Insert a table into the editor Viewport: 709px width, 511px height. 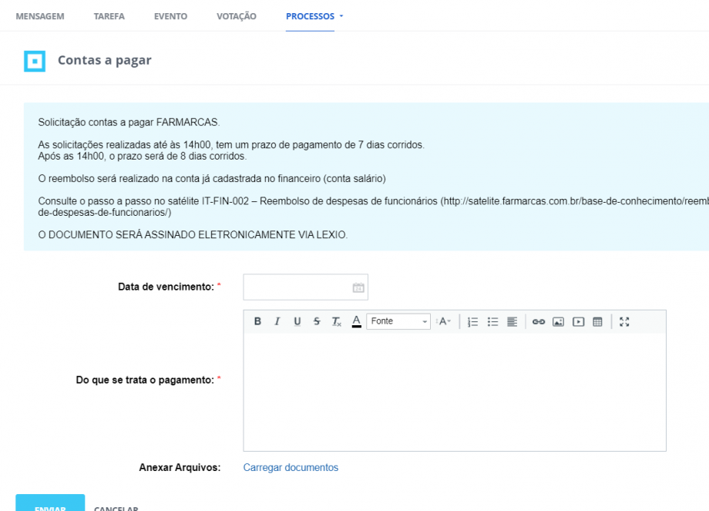tap(597, 321)
